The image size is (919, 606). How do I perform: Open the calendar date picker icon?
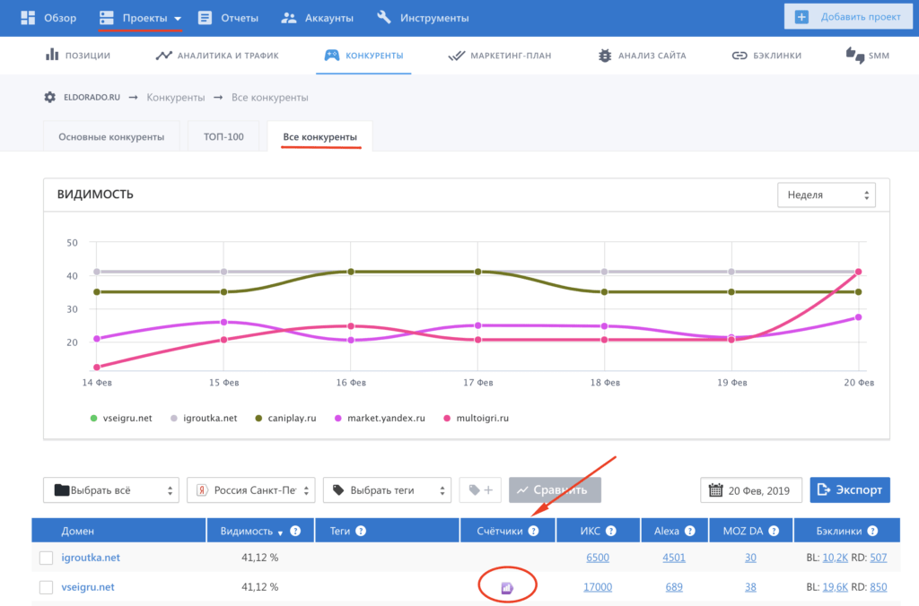[x=715, y=490]
